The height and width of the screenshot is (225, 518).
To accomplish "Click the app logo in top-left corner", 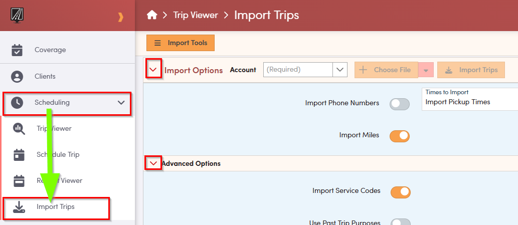I will pos(18,15).
